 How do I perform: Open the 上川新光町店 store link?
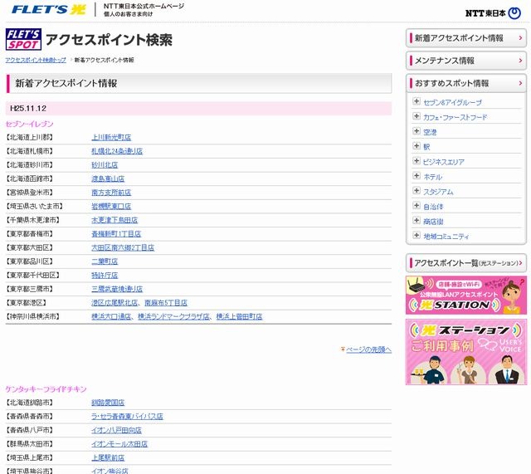[x=111, y=137]
